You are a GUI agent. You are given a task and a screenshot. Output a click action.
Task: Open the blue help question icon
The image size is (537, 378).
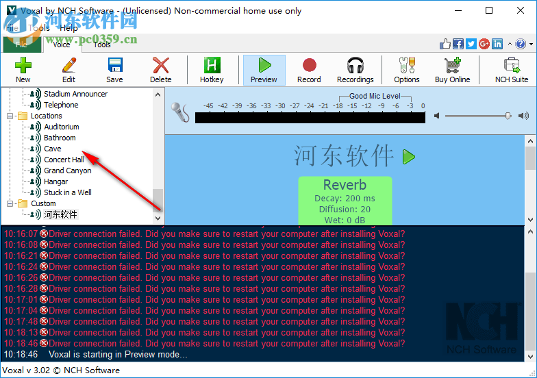(x=521, y=44)
